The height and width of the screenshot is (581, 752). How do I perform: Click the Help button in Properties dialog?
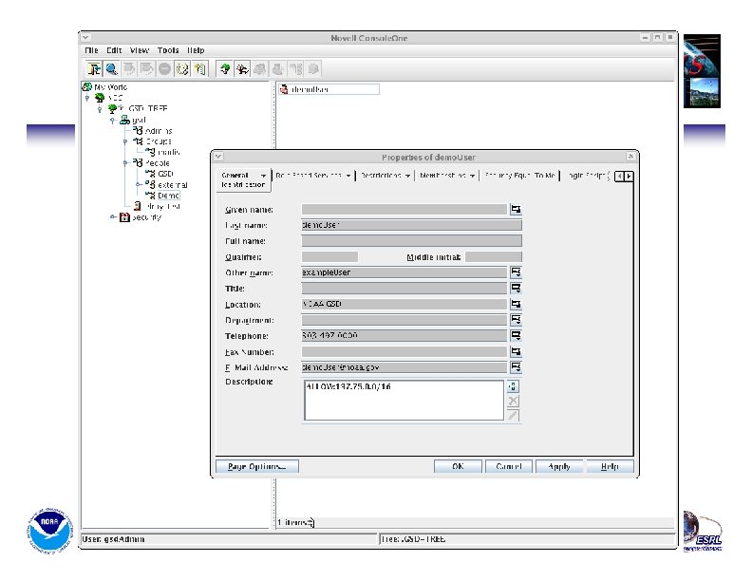click(610, 466)
